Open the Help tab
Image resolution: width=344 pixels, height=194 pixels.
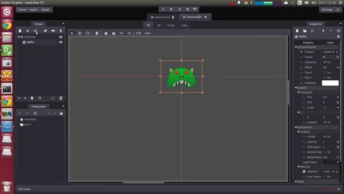[x=184, y=25]
